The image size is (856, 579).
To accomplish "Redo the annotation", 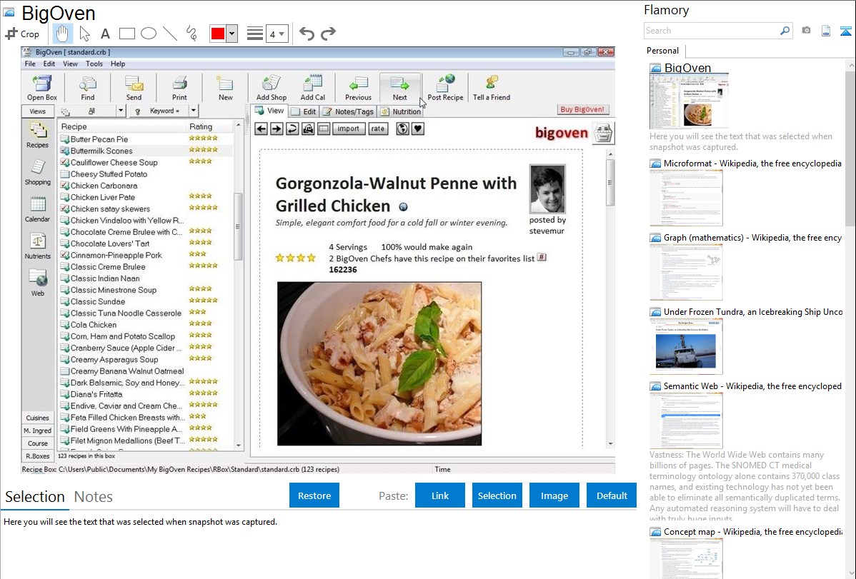I will [328, 34].
